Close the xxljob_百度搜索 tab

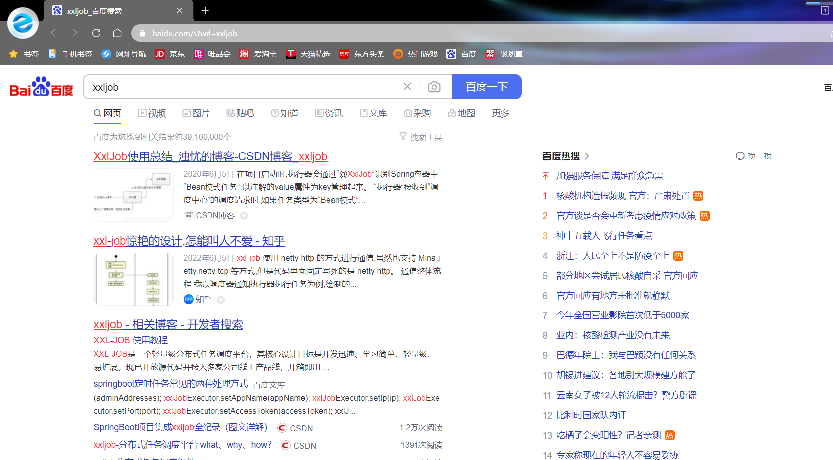pos(180,10)
